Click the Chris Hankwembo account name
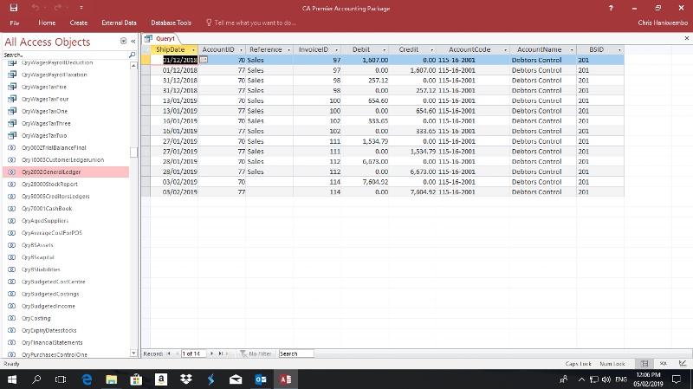 coord(663,23)
